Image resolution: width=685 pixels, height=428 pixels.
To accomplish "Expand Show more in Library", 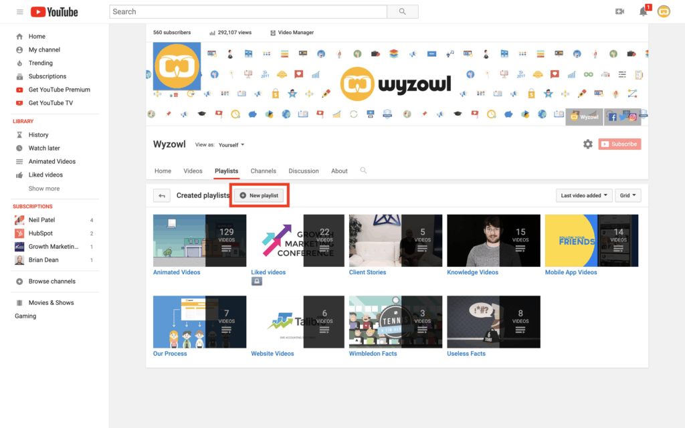I will click(44, 189).
